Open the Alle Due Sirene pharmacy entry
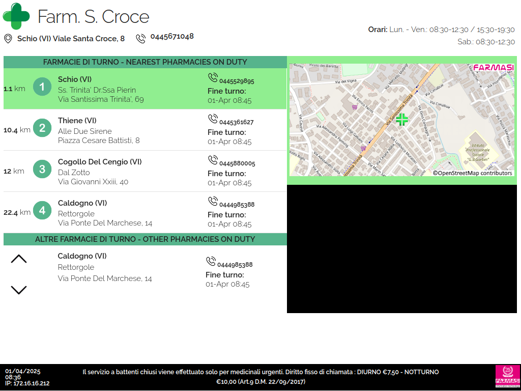The image size is (521, 391). tap(84, 131)
